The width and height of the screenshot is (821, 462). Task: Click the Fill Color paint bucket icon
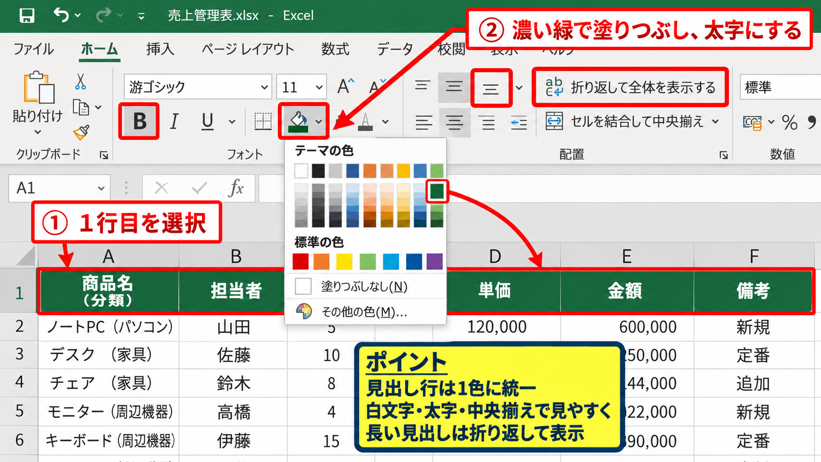299,121
